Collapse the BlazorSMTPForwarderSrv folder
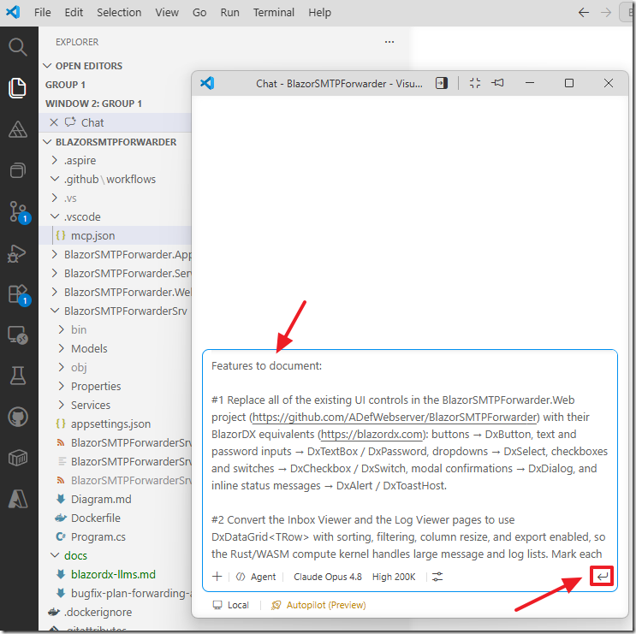This screenshot has width=636, height=634. coord(54,311)
